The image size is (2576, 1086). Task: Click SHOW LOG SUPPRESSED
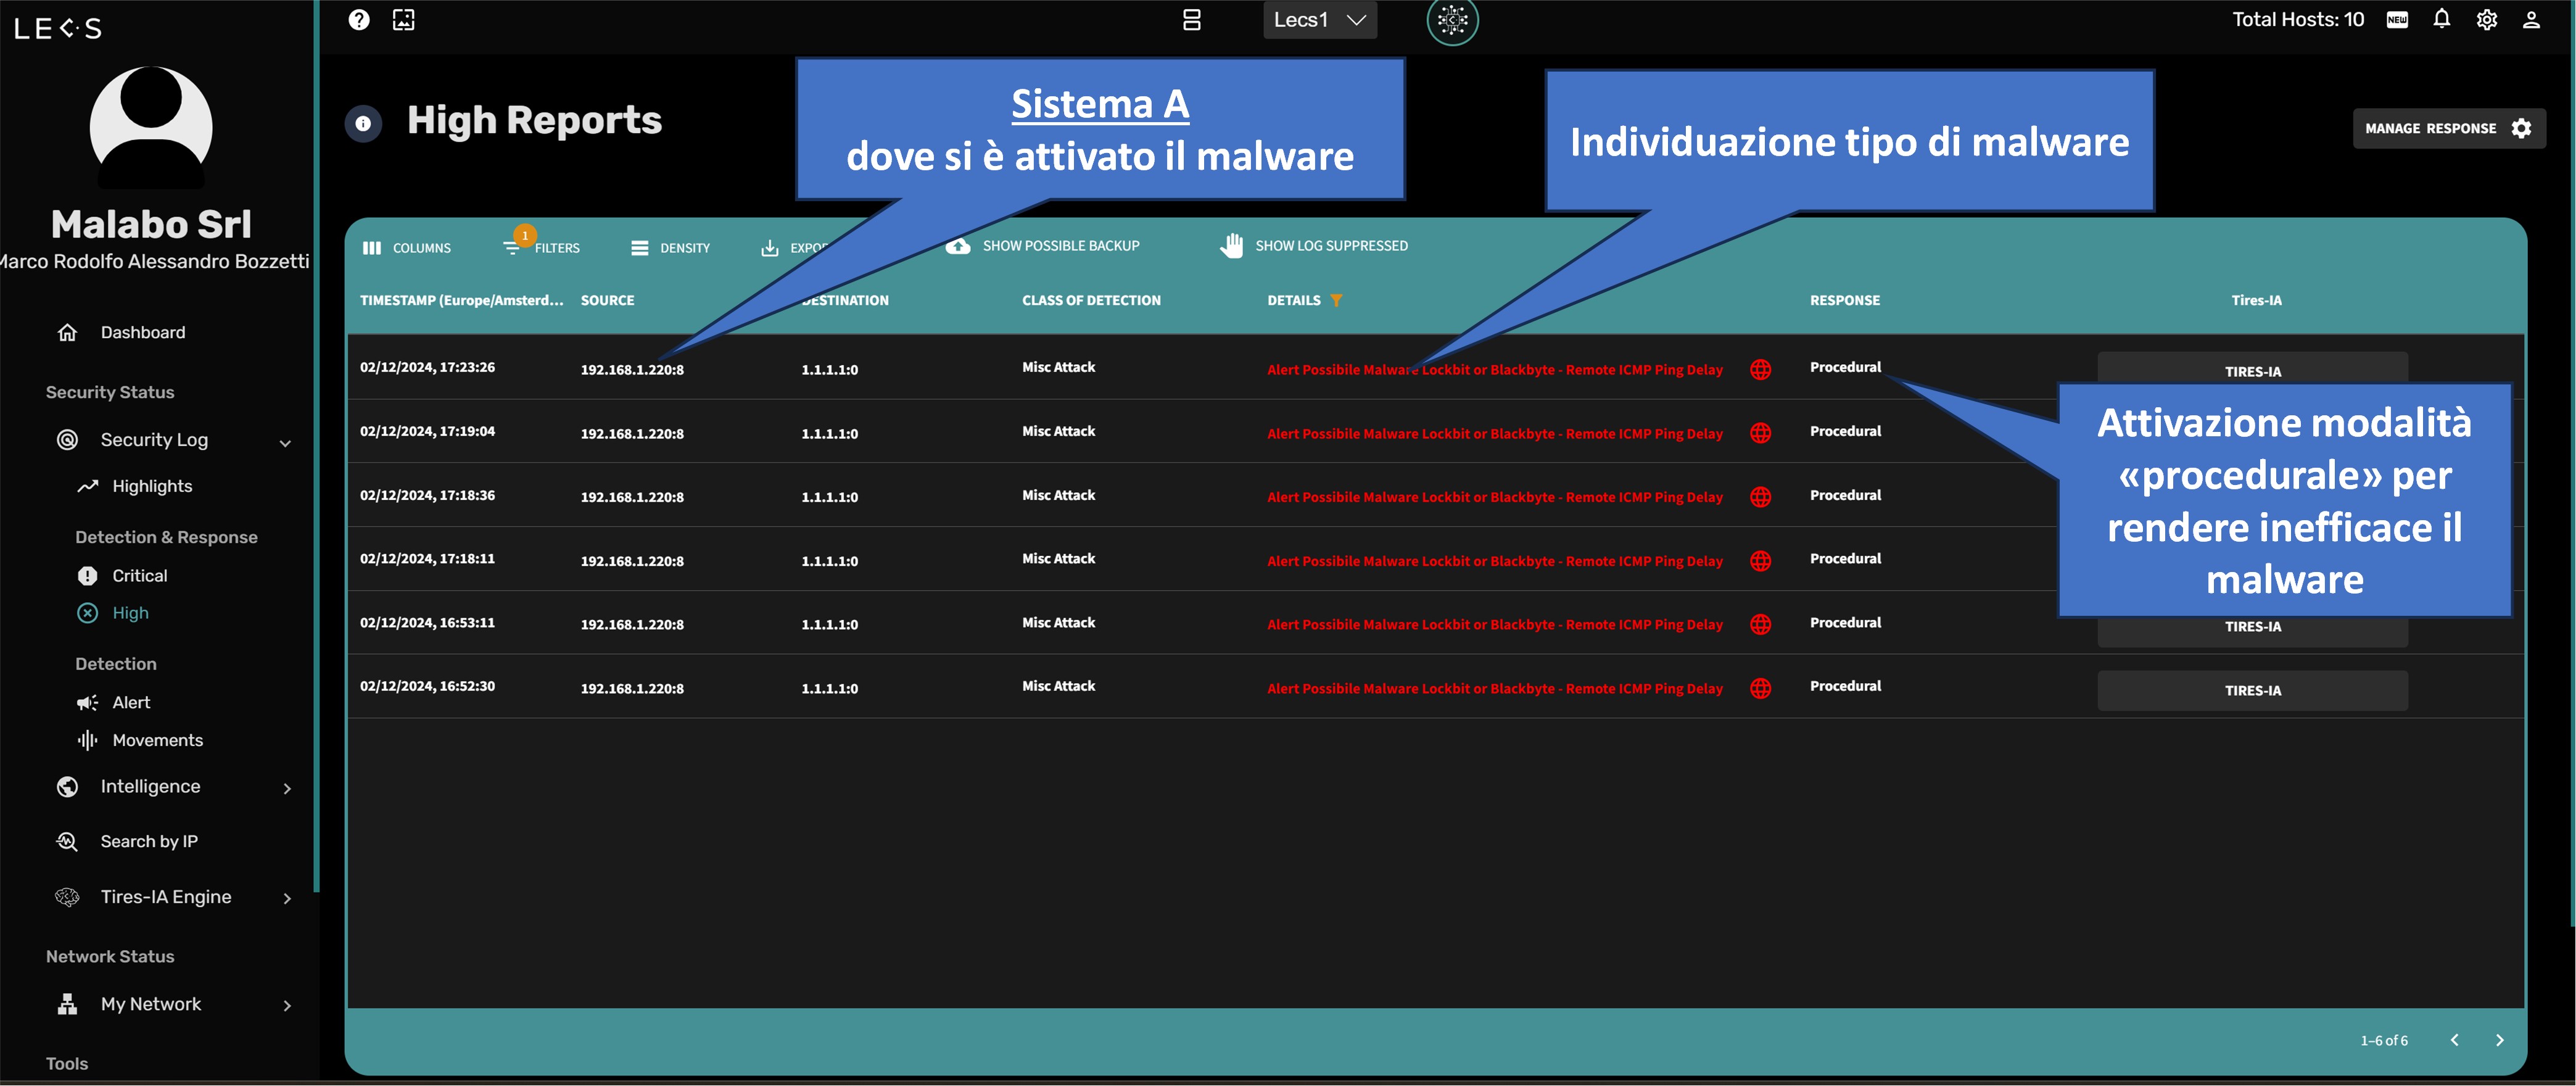click(1313, 246)
